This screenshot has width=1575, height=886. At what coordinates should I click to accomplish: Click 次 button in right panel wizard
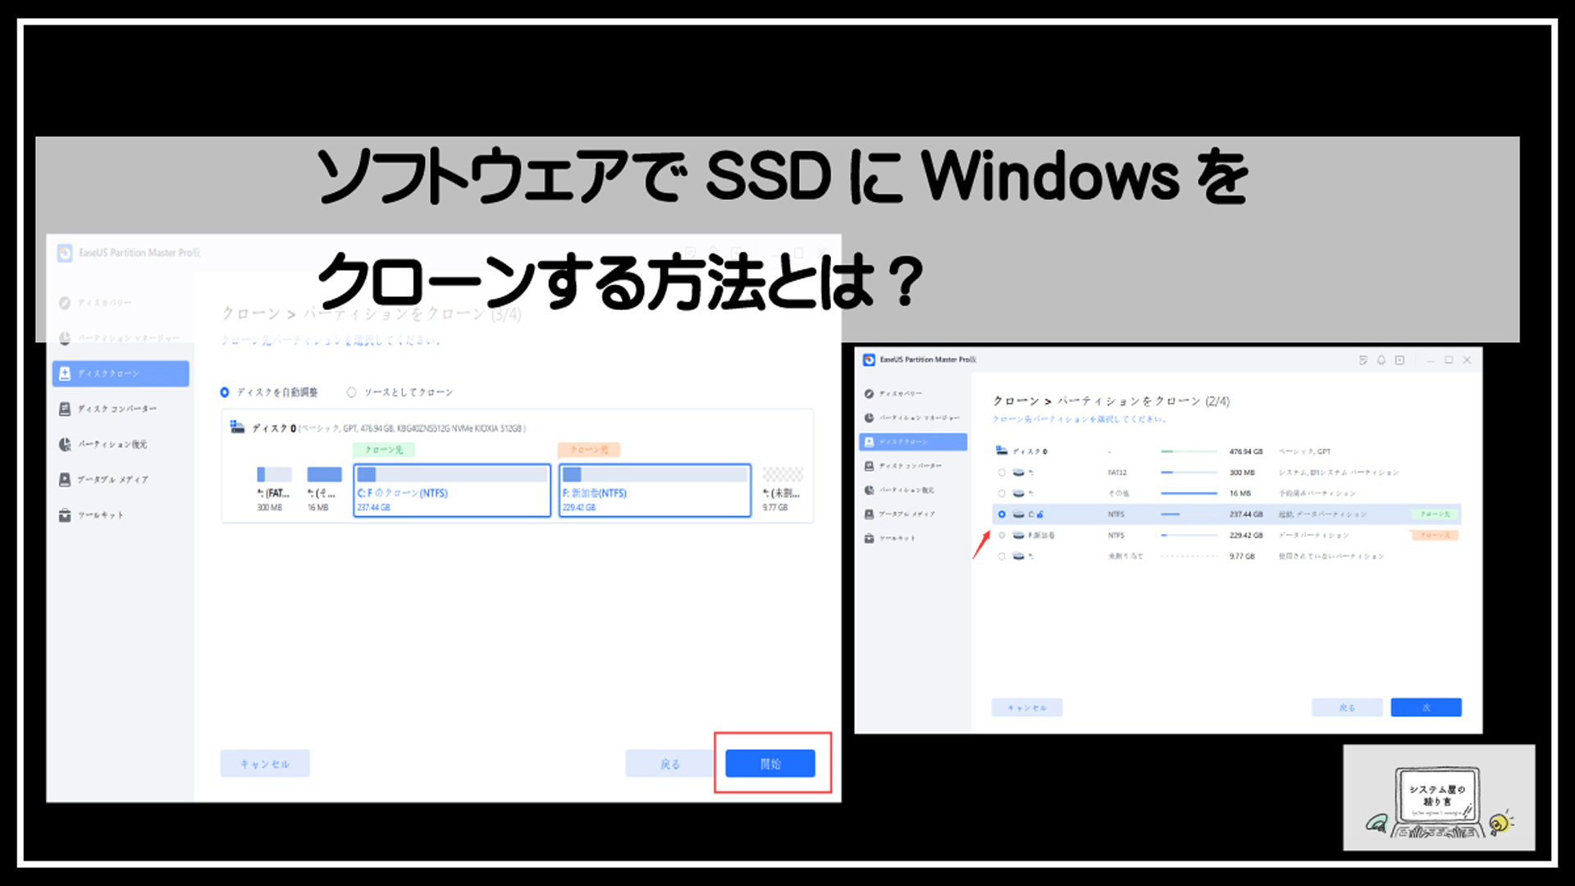click(1426, 707)
